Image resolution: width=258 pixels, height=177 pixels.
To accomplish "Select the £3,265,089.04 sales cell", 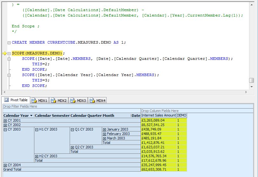I will [159, 120].
